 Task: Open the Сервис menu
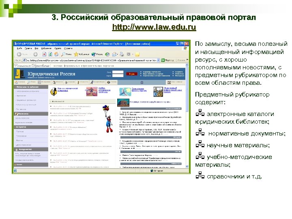click(x=58, y=48)
